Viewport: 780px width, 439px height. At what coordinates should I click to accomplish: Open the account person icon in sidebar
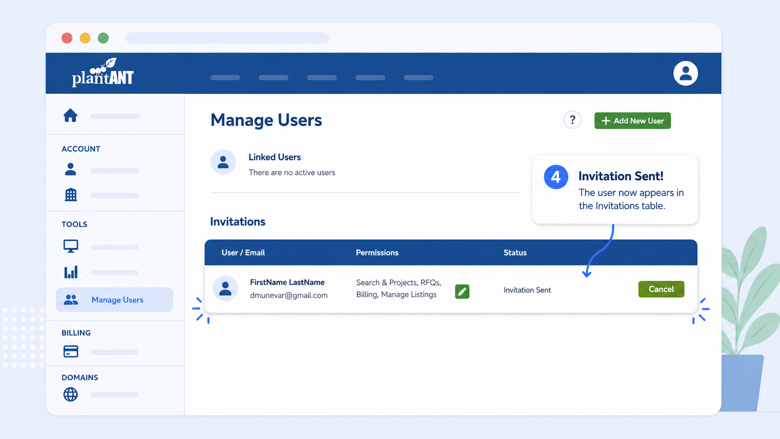[x=70, y=169]
